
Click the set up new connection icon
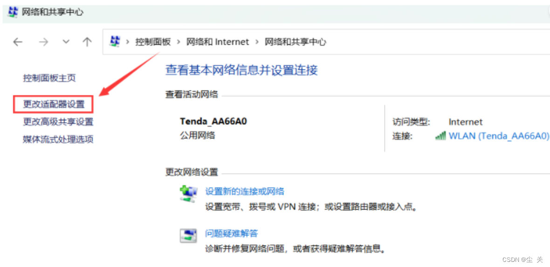pos(188,193)
